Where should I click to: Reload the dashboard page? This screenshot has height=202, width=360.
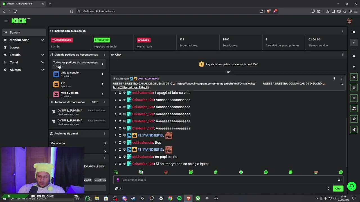[x=15, y=11]
